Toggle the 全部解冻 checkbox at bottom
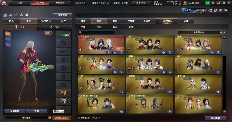The width and height of the screenshot is (232, 122). tap(79, 118)
